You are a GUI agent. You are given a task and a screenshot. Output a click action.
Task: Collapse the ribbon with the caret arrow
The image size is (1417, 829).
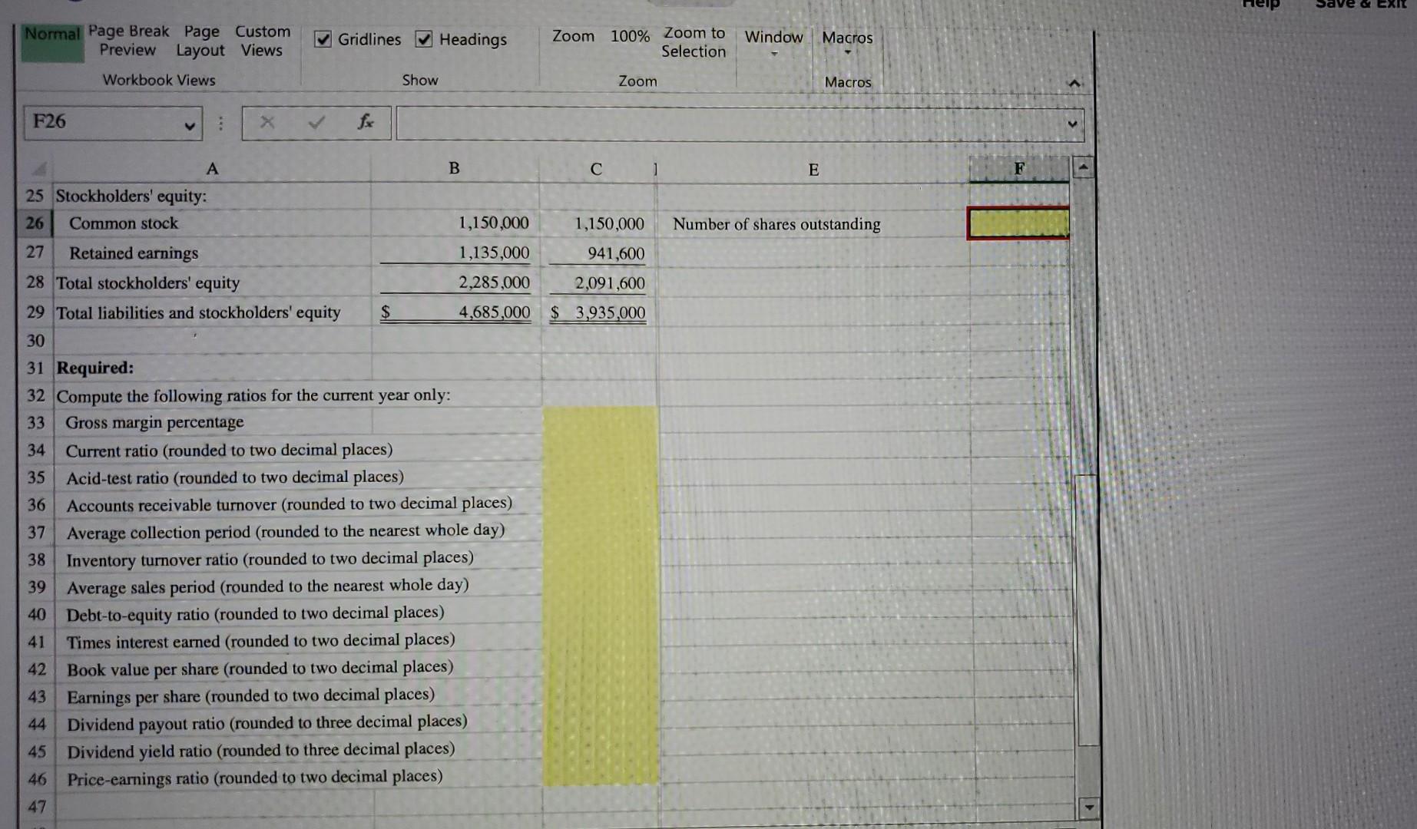[x=1074, y=83]
